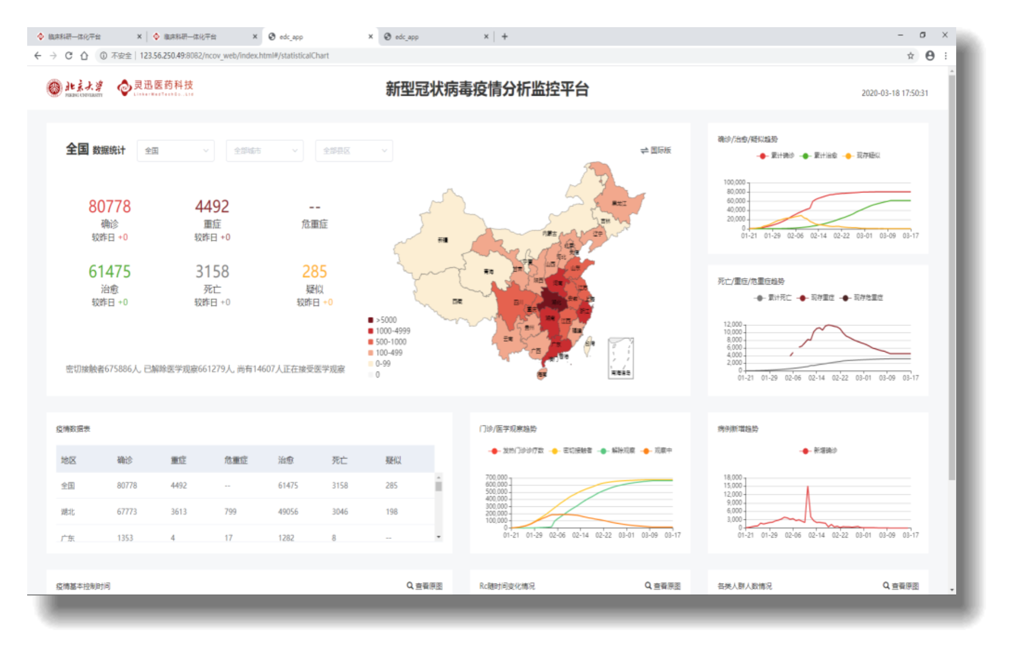Click the >5000 dark red map legend swatch
1023x659 pixels.
371,320
